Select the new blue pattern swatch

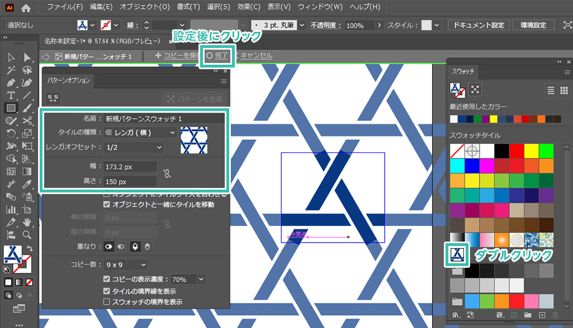[x=457, y=254]
